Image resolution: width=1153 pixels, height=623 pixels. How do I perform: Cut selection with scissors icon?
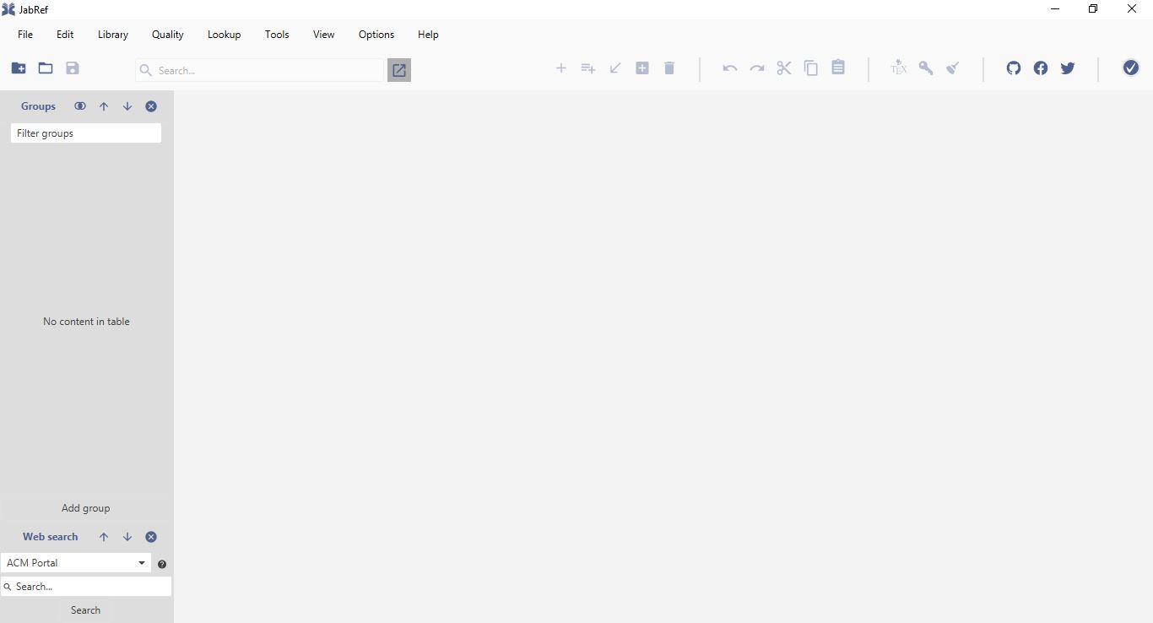pos(784,68)
